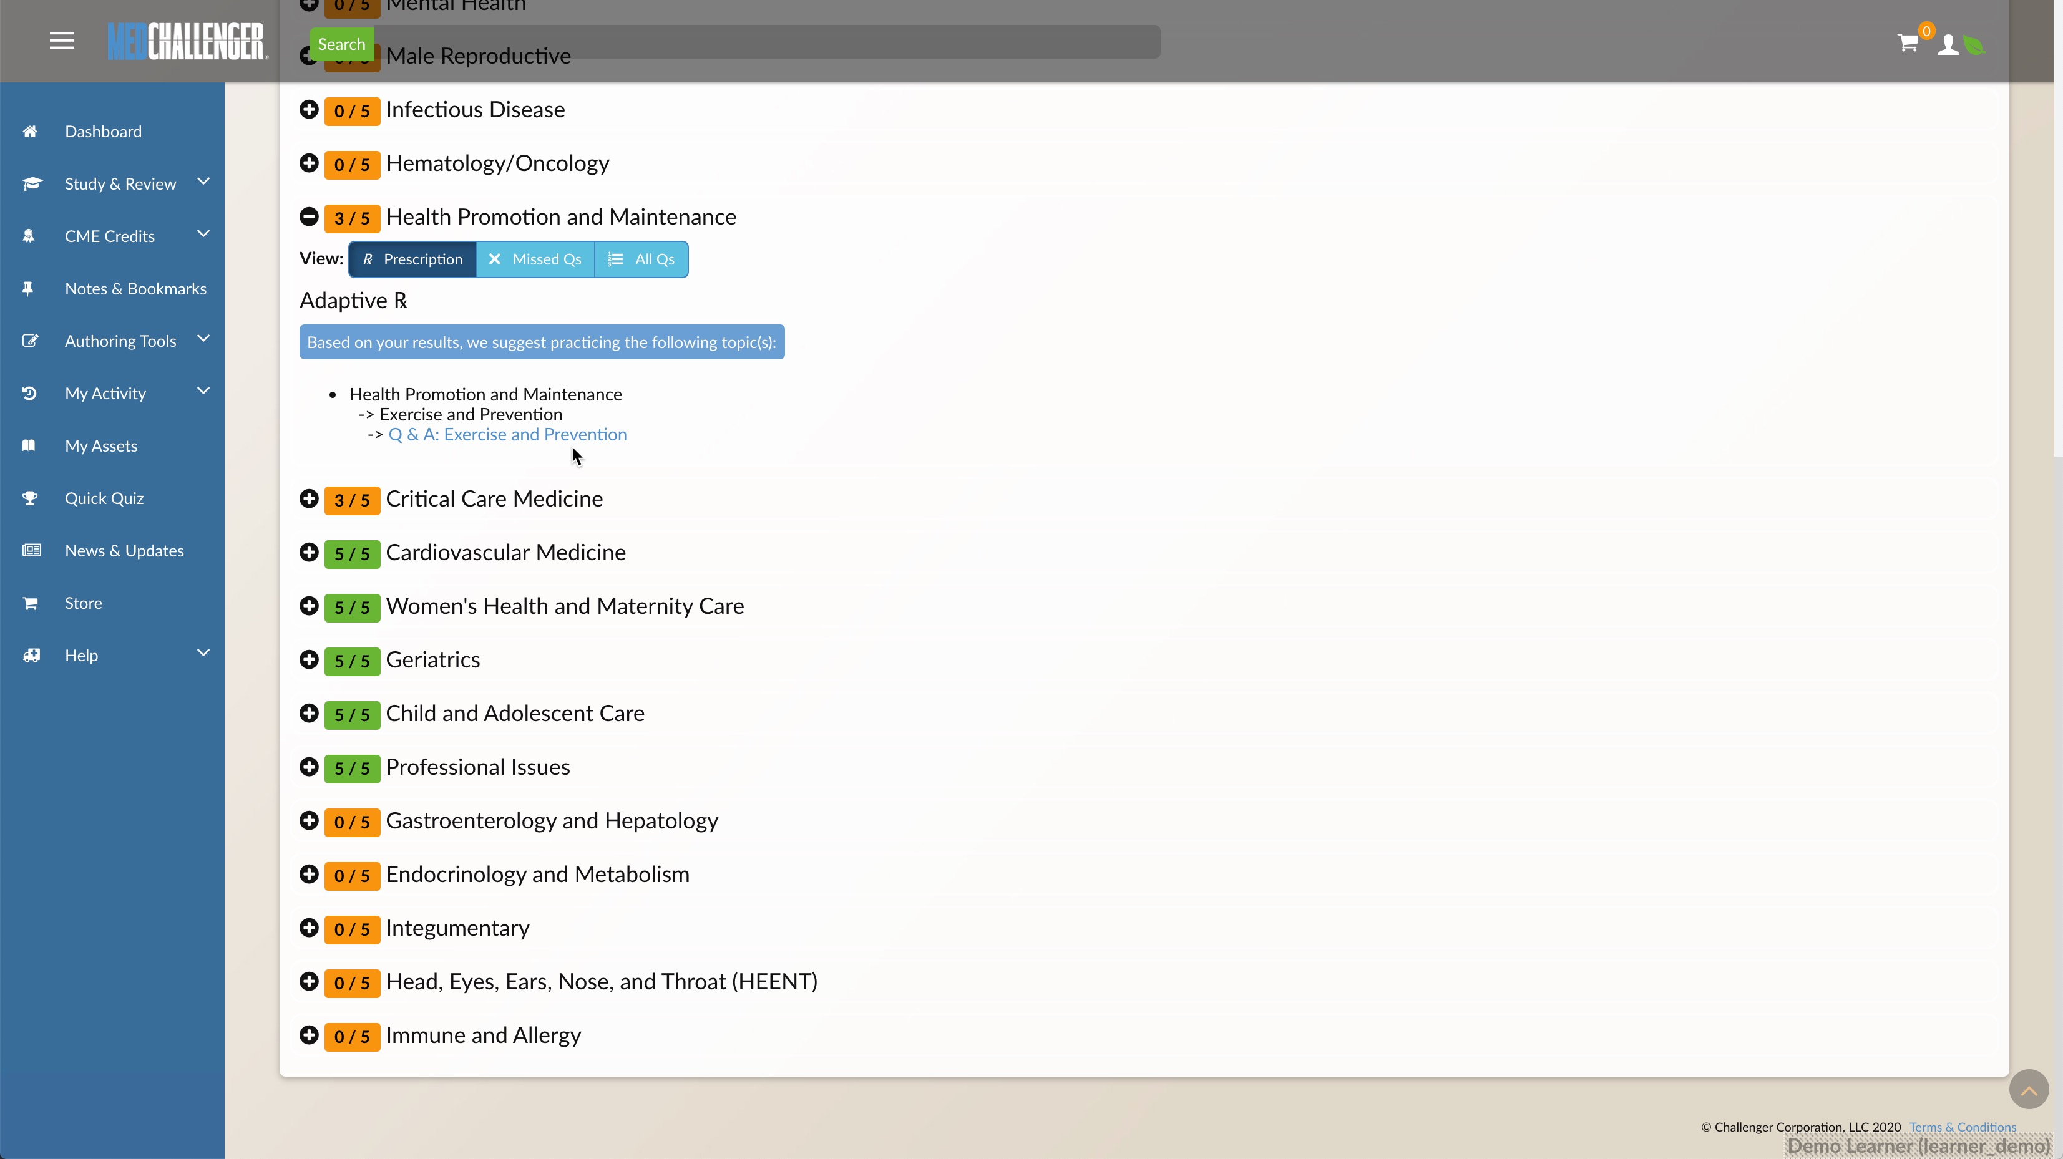Click the Professional Issues heading text

[478, 767]
